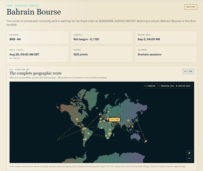
Task: Click the Full Migration Map label
Action: [x=19, y=69]
